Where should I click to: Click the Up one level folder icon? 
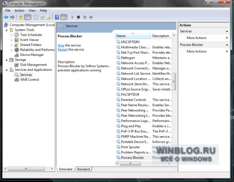point(21,17)
